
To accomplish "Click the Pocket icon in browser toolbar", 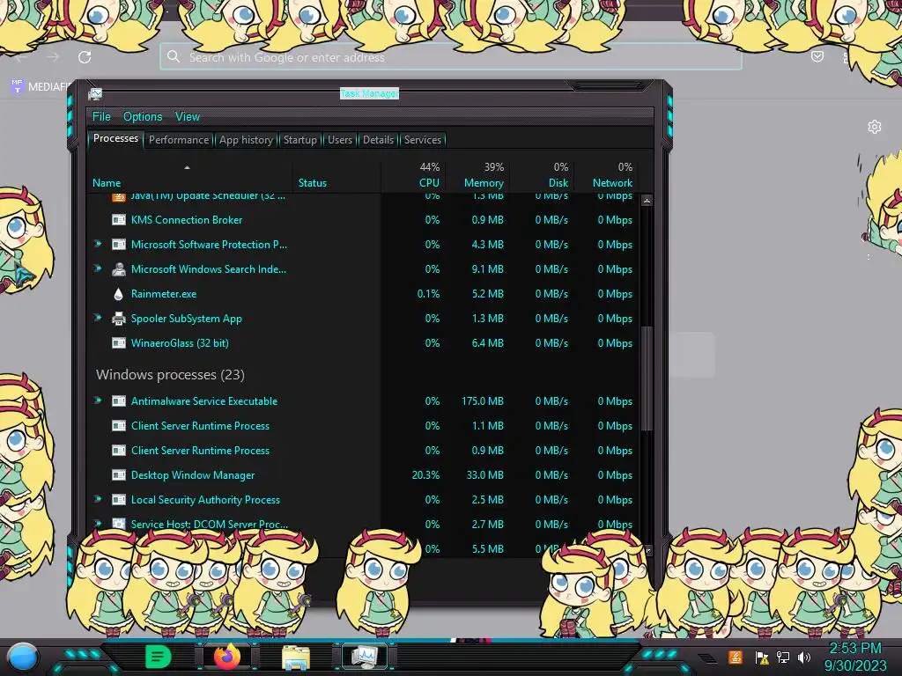I will click(x=817, y=57).
